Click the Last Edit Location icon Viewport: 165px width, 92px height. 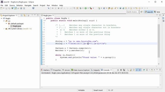(x=137, y=8)
